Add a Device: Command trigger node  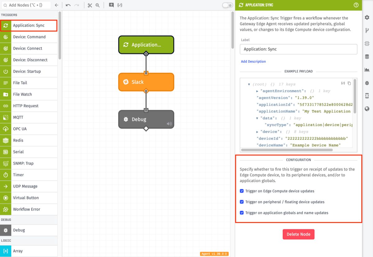click(29, 37)
